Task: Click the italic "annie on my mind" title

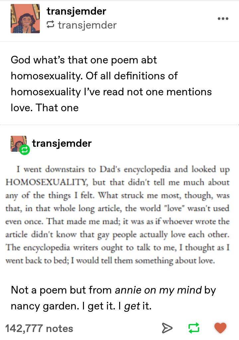Action: (x=158, y=290)
